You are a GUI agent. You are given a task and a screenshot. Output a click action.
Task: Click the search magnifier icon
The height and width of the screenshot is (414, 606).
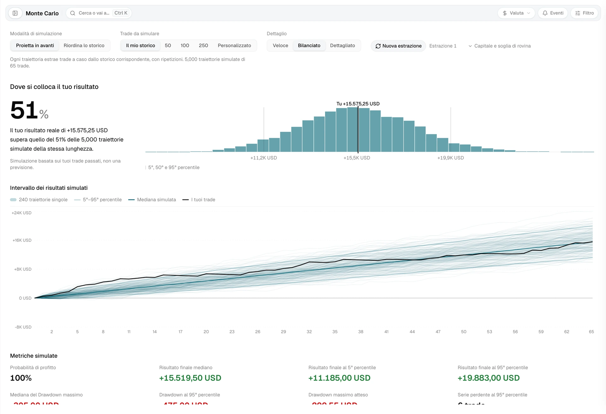click(x=73, y=13)
